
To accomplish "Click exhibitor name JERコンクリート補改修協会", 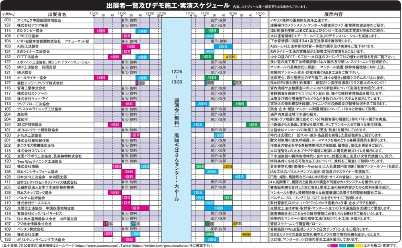I will (38, 130).
